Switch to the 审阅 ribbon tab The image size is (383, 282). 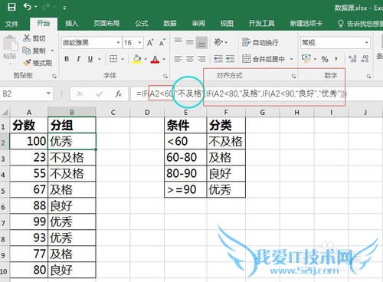point(198,24)
